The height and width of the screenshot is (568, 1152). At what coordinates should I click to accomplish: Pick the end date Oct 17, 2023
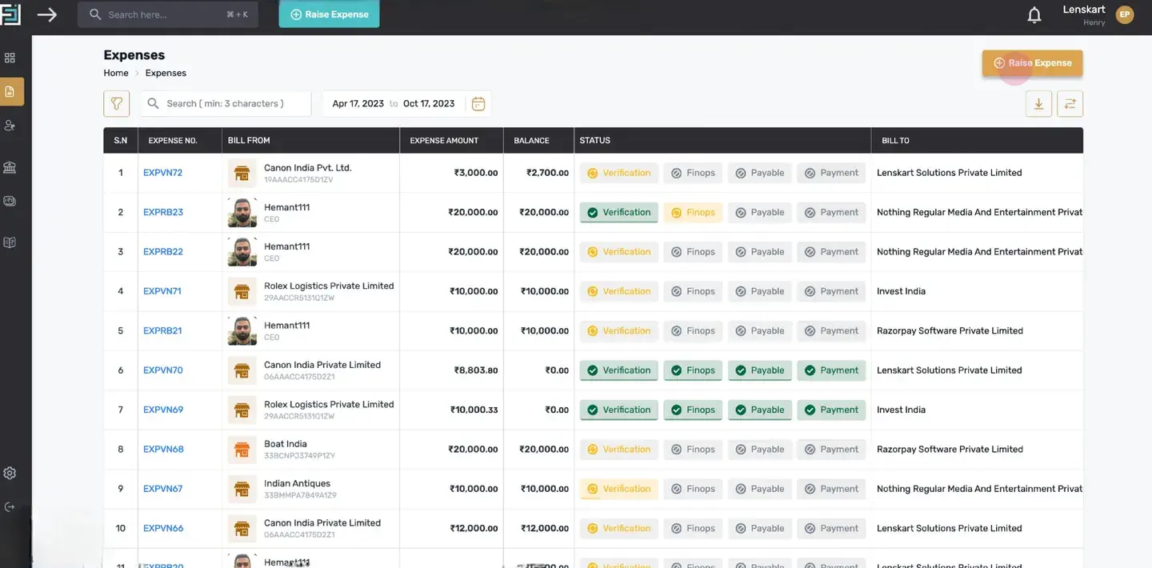click(x=429, y=103)
